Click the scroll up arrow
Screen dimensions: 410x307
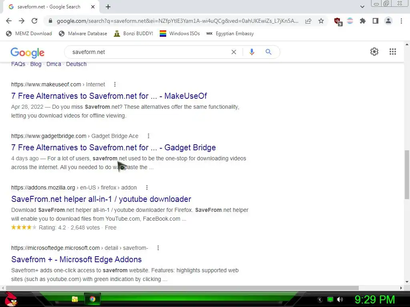pyautogui.click(x=407, y=44)
